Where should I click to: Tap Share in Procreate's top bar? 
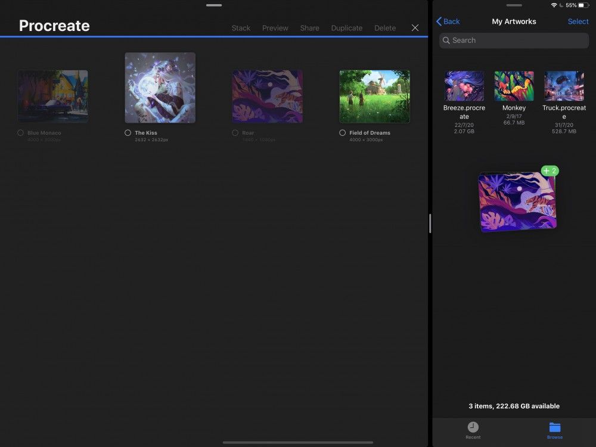[x=309, y=27]
